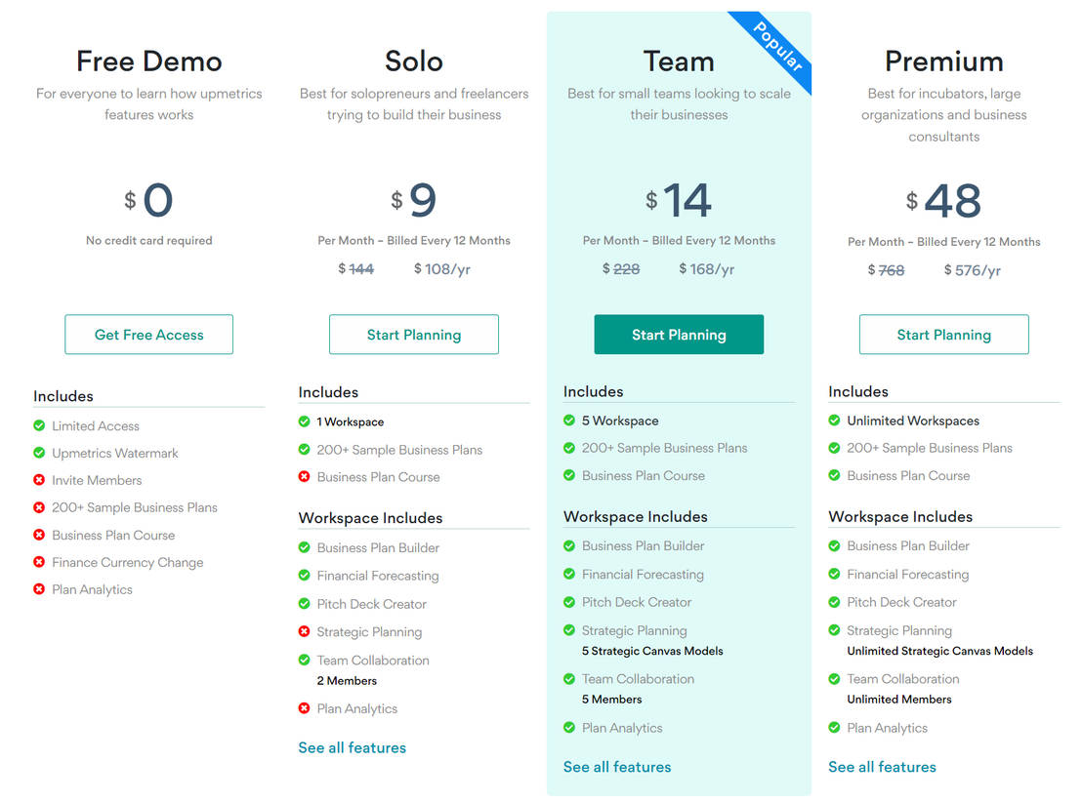This screenshot has height=802, width=1082.
Task: Click Premium Financial Forecasting feature text
Action: (x=908, y=574)
